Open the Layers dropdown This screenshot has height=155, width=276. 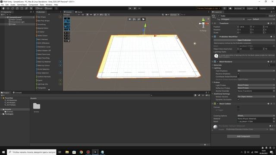[x=252, y=8]
